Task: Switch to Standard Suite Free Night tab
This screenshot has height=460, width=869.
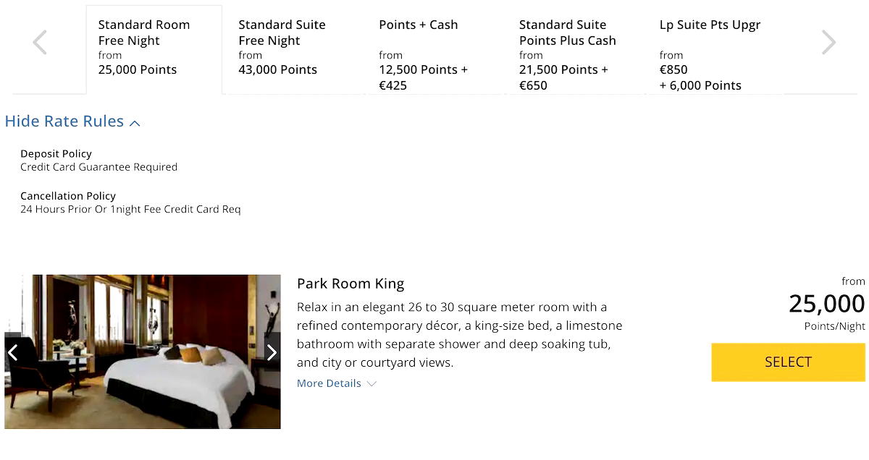Action: 293,48
